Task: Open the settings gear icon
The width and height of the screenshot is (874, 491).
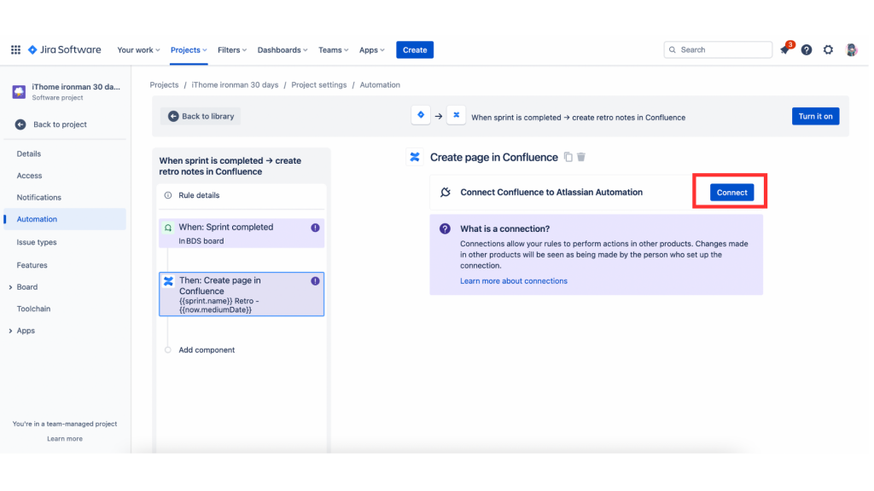Action: [x=828, y=50]
